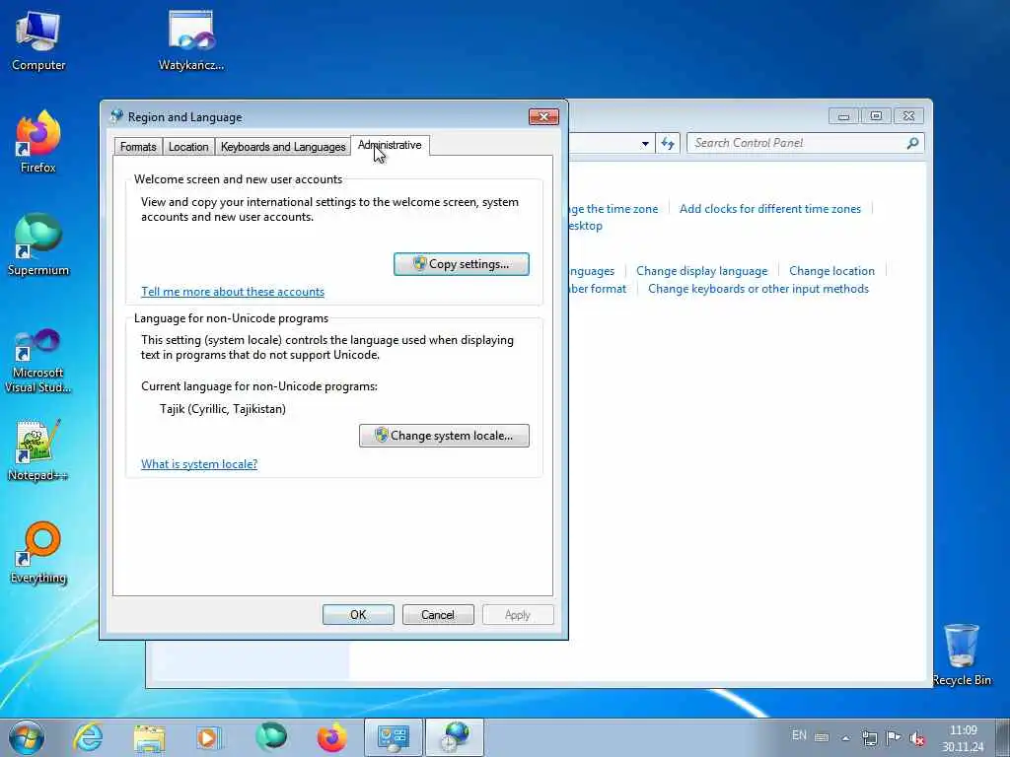This screenshot has width=1010, height=757.
Task: Click the Copy settings... button
Action: 462,264
